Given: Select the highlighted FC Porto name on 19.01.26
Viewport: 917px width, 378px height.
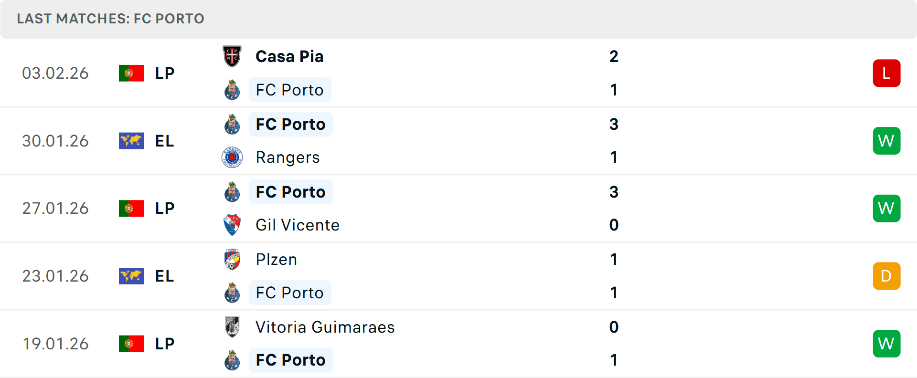Looking at the screenshot, I should tap(290, 360).
